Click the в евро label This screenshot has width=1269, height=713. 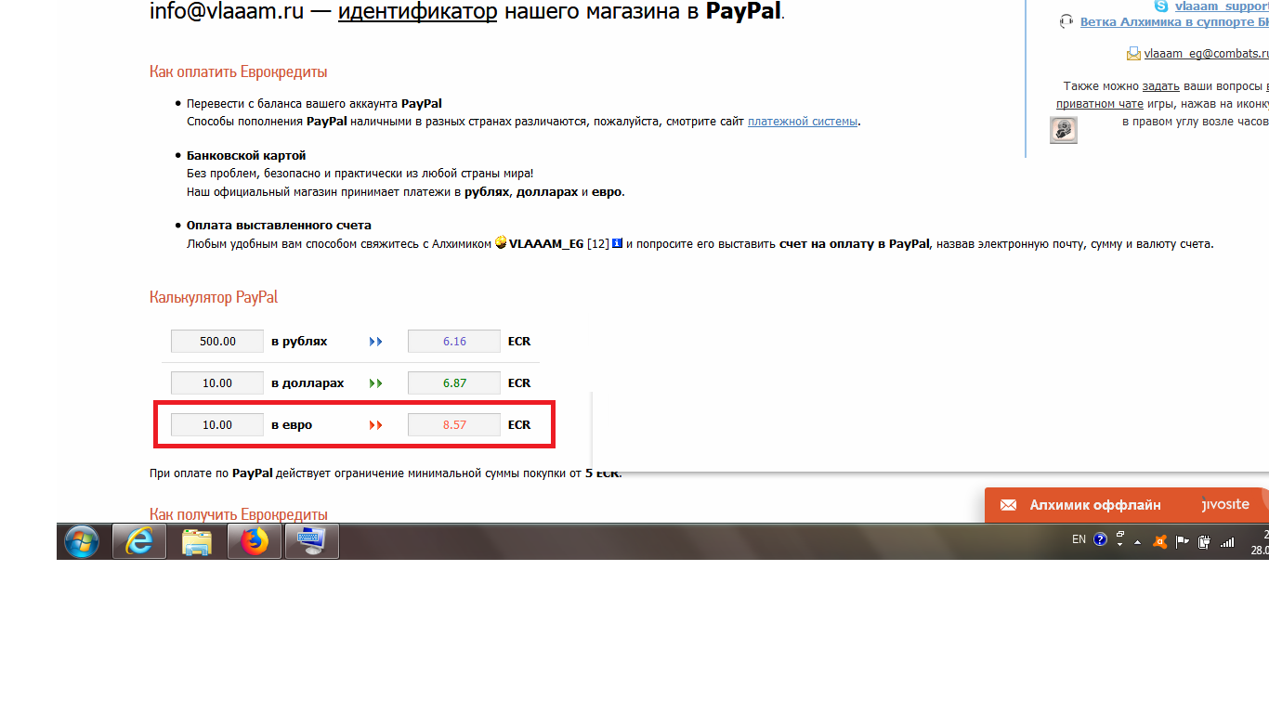pos(292,425)
